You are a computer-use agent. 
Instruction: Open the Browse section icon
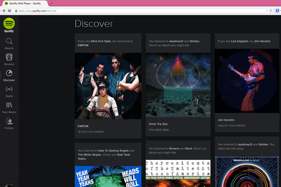click(x=9, y=57)
